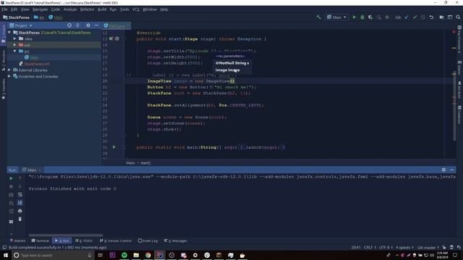Screen dimensions: 463x260
Task: Open Version Control tool window tab
Action: pyautogui.click(x=116, y=240)
